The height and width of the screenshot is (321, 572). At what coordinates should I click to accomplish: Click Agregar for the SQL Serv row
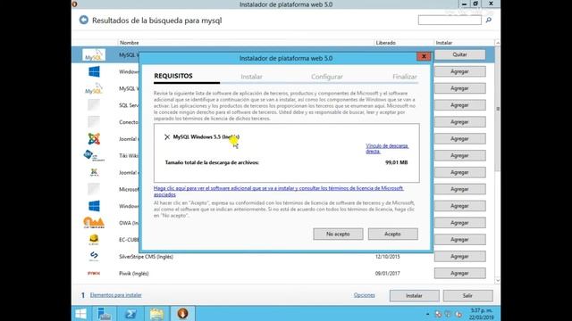459,105
